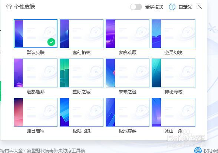Image resolution: width=218 pixels, height=153 pixels.
Task: Pick the 空灵幻境 skin thumbnail
Action: [174, 34]
